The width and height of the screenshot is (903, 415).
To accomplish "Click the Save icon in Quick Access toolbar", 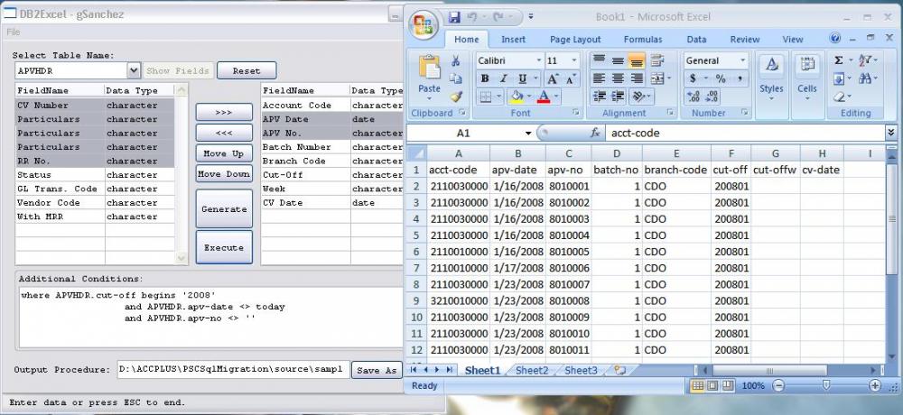I will [454, 17].
